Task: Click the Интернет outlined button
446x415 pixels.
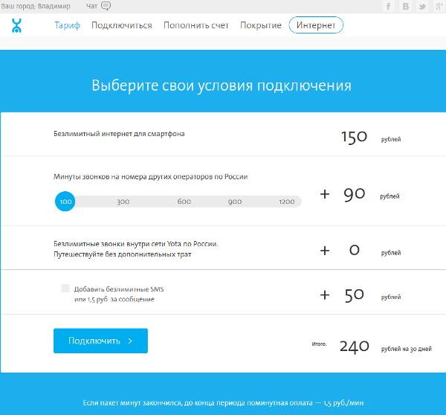Action: 316,25
